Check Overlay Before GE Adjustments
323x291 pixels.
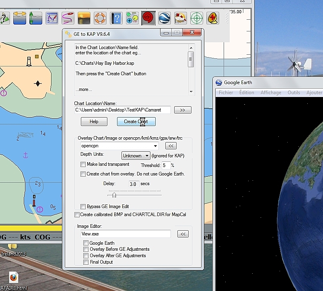pyautogui.click(x=86, y=250)
